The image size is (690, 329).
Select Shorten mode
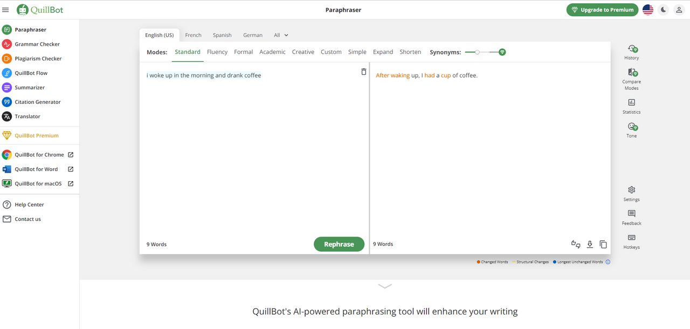click(x=410, y=52)
